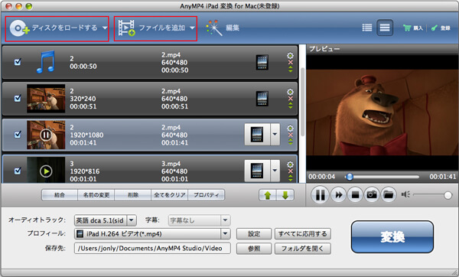Uncheck the 320*240 video checkbox
The width and height of the screenshot is (459, 277).
pyautogui.click(x=18, y=98)
